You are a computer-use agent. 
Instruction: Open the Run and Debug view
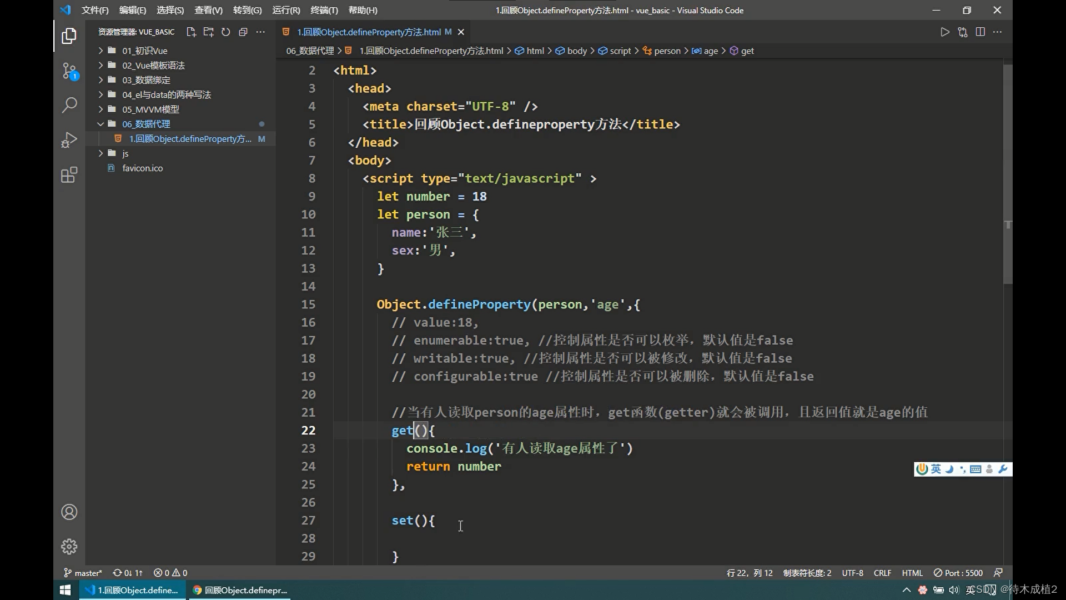click(x=69, y=140)
